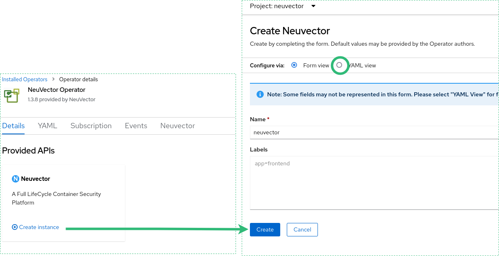Select the Form view radio button
Viewport: 499px width, 256px height.
(294, 65)
